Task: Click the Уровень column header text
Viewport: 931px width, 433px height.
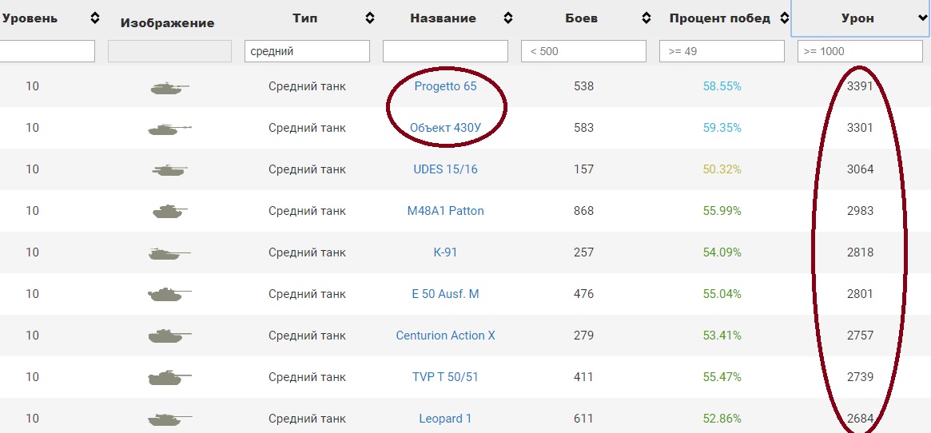Action: [x=30, y=18]
